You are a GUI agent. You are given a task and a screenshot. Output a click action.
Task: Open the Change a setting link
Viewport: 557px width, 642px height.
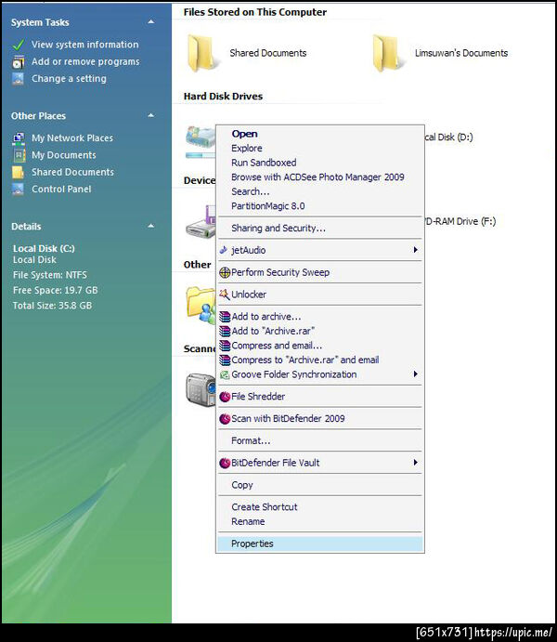click(69, 79)
